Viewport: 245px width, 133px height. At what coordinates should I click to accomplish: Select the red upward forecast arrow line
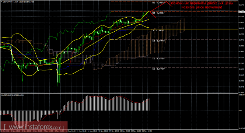click(x=161, y=7)
